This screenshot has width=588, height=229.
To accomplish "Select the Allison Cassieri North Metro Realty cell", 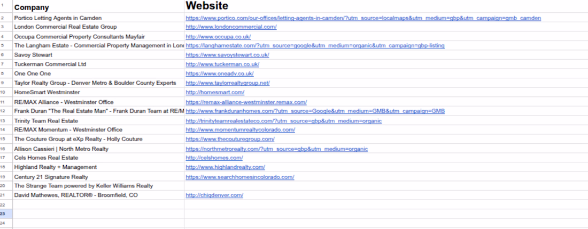I will coord(98,148).
